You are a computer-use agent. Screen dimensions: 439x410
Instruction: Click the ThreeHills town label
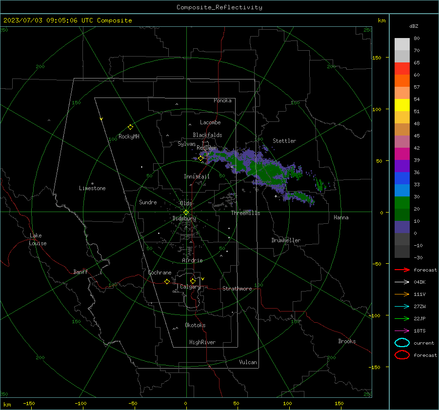(245, 213)
